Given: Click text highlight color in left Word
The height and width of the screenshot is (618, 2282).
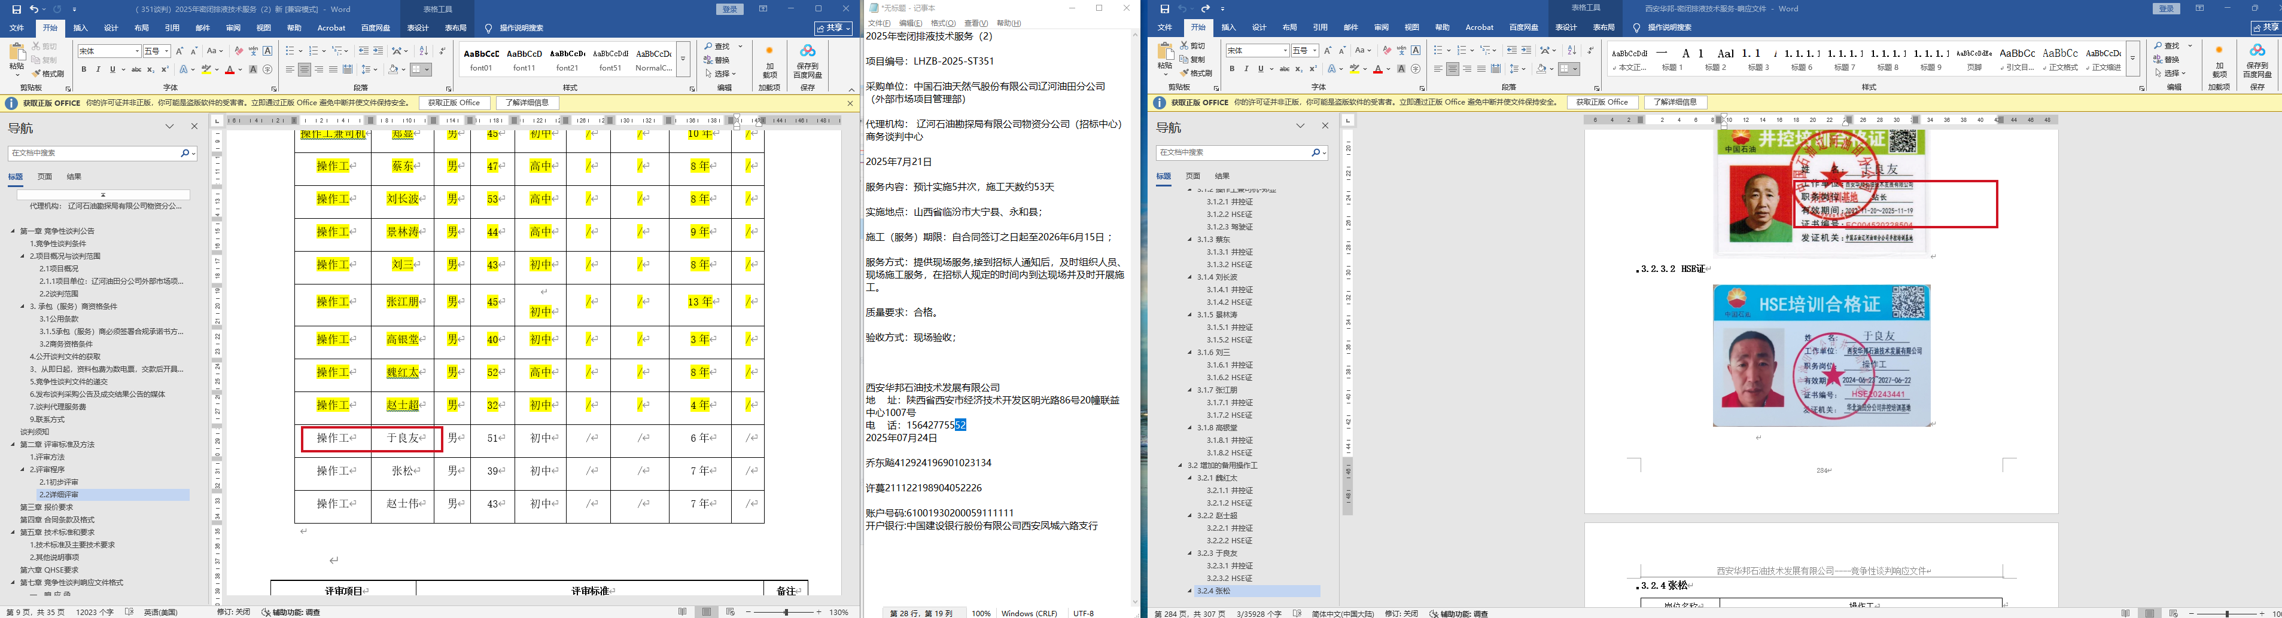Looking at the screenshot, I should coord(206,69).
